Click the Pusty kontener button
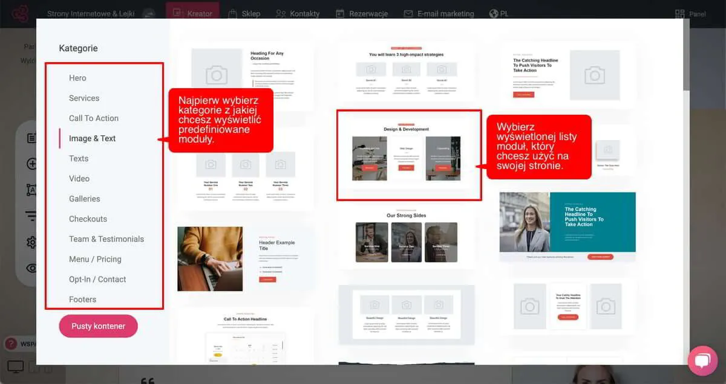Screen dimensions: 726x384 (x=98, y=326)
